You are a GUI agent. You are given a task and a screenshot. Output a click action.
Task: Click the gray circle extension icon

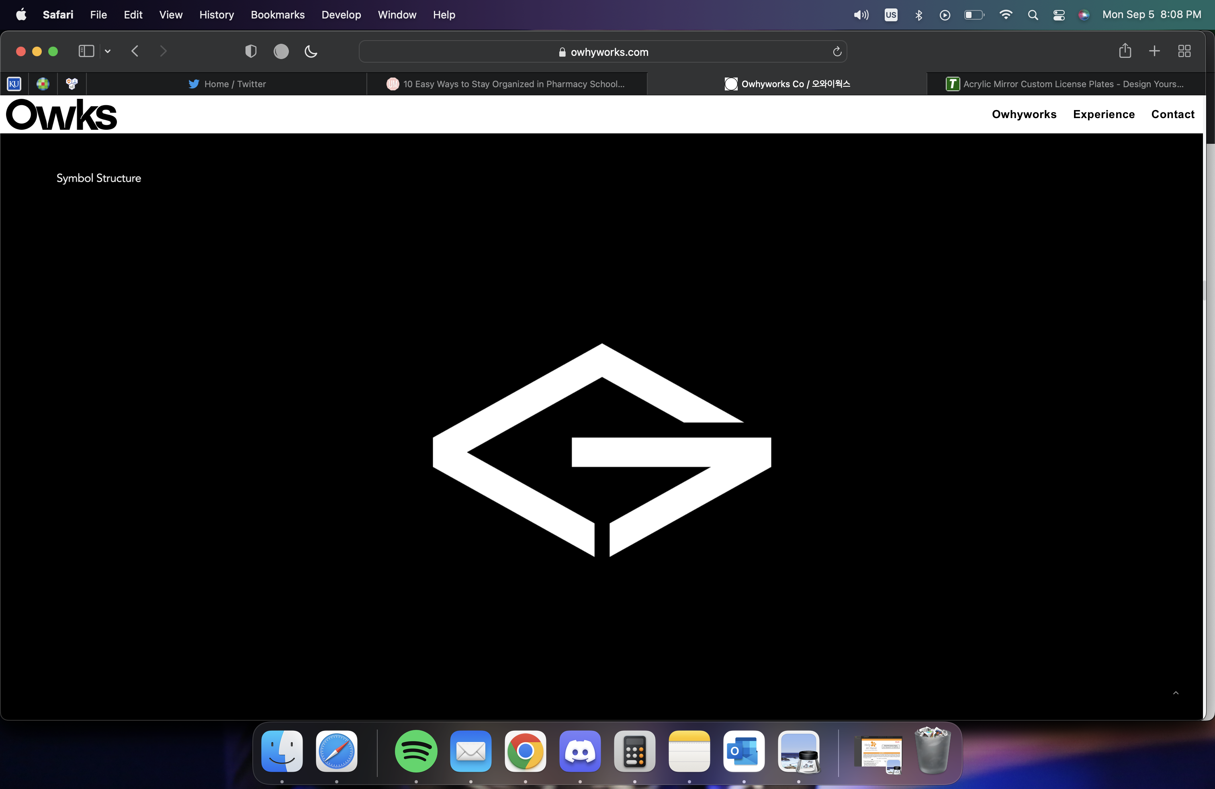pos(281,51)
